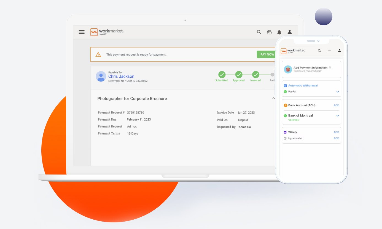Click Chris Jackson's avatar icon

pyautogui.click(x=101, y=76)
